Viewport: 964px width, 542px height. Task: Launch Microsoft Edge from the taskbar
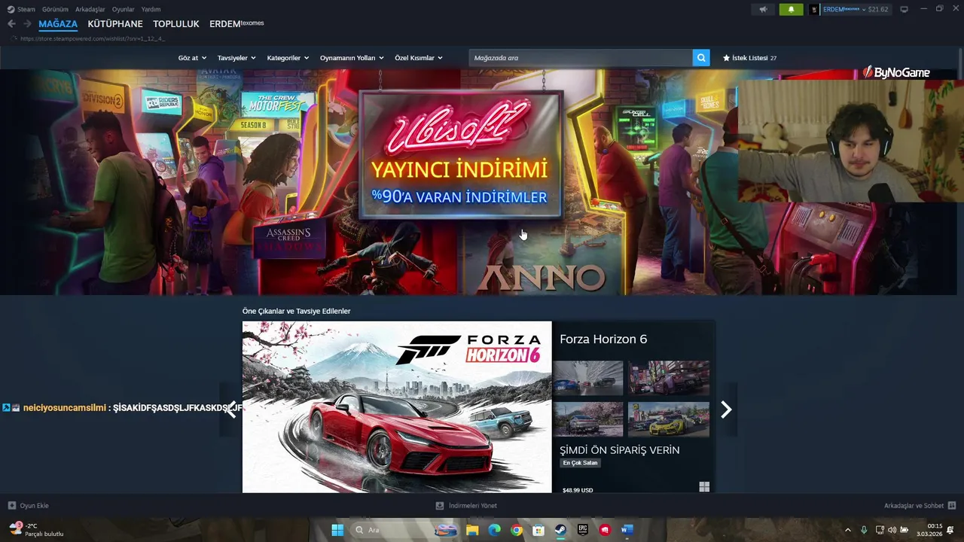[x=494, y=530]
